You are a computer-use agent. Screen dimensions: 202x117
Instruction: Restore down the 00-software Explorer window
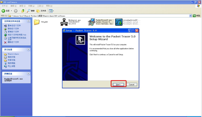point(196,2)
